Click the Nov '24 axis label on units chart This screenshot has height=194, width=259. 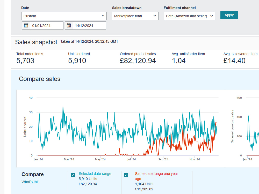click(x=195, y=159)
